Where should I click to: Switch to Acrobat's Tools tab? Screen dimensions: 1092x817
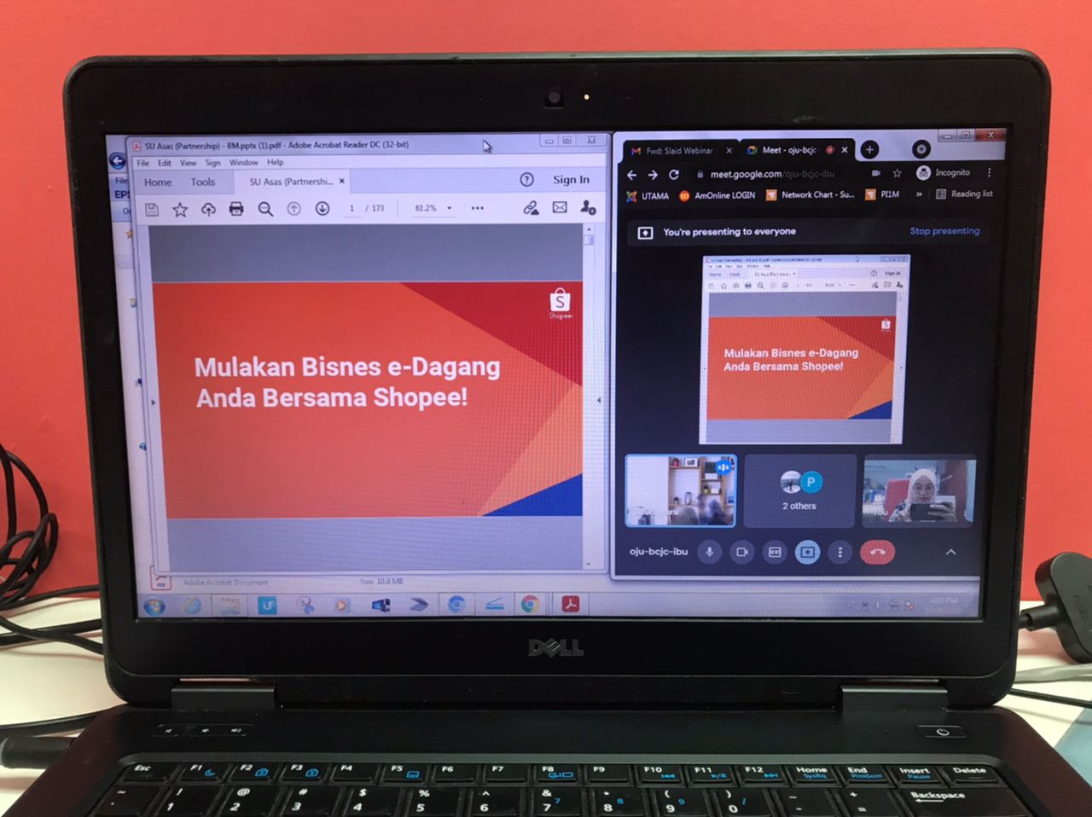click(x=203, y=182)
